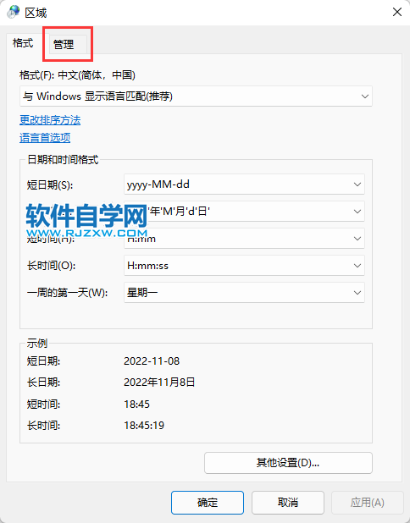The width and height of the screenshot is (410, 523).
Task: Select the example long time 18:45:19
Action: coord(144,426)
